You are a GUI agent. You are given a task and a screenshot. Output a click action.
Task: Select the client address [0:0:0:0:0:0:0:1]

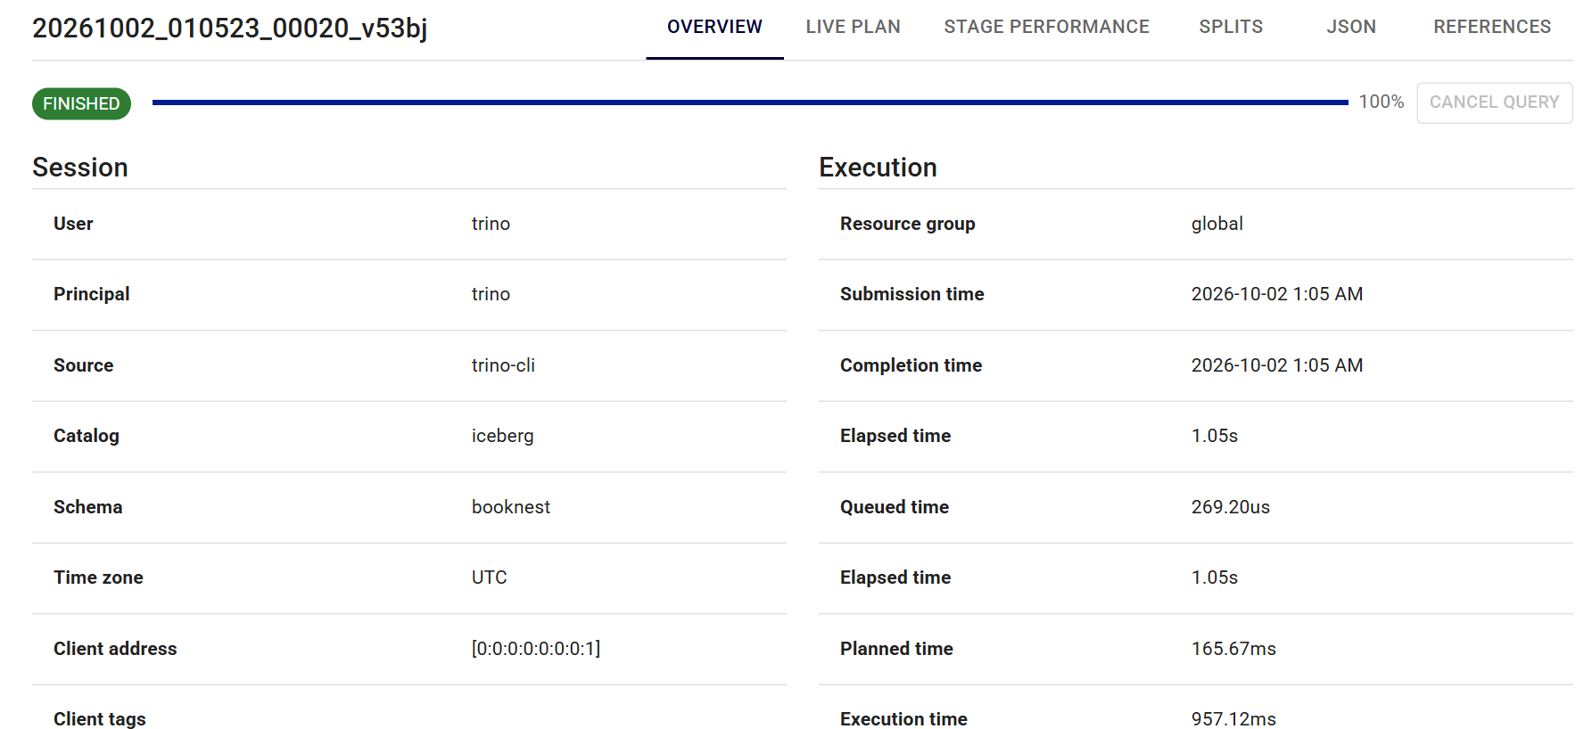[536, 649]
